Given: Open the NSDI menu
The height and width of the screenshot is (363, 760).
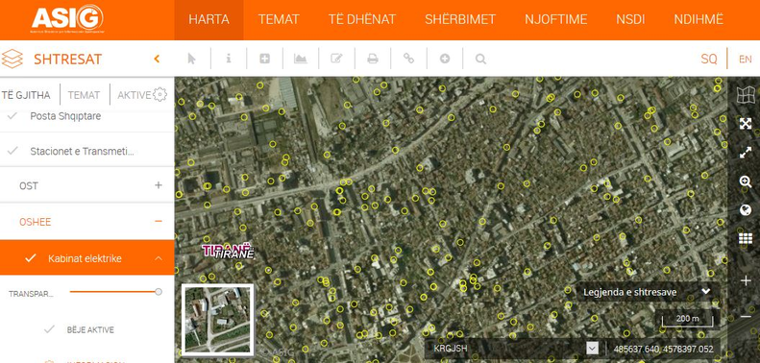Looking at the screenshot, I should click(630, 20).
